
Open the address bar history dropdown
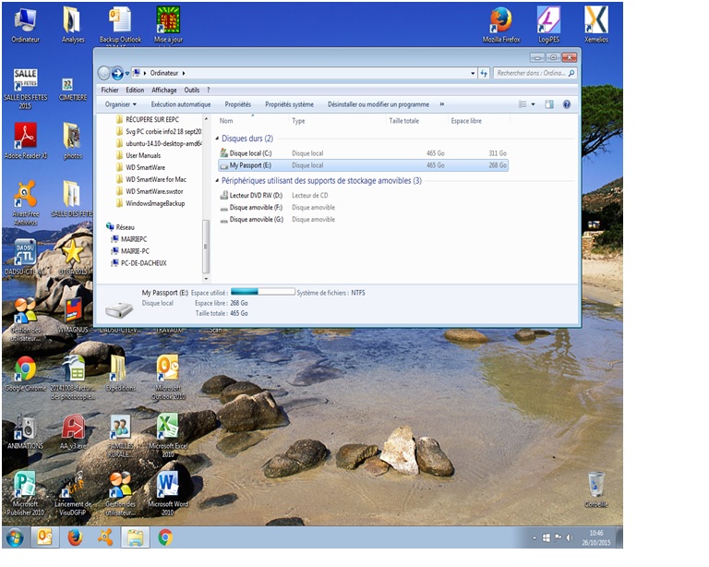tap(473, 73)
